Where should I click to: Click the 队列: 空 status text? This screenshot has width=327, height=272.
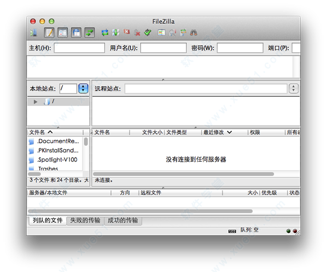click(x=250, y=230)
